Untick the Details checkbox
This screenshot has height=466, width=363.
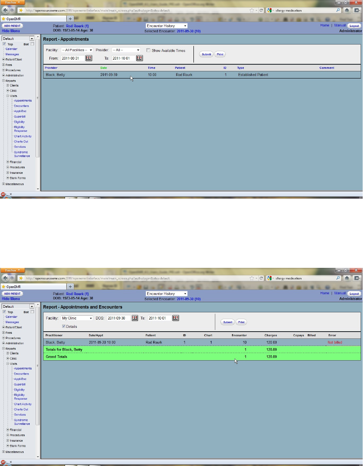pyautogui.click(x=63, y=326)
